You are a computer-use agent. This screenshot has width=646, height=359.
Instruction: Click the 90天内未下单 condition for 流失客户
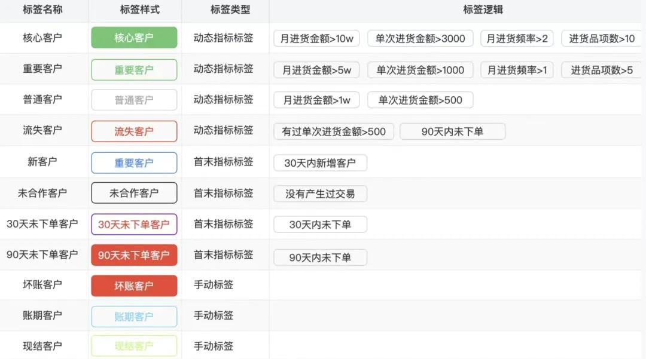coord(452,131)
